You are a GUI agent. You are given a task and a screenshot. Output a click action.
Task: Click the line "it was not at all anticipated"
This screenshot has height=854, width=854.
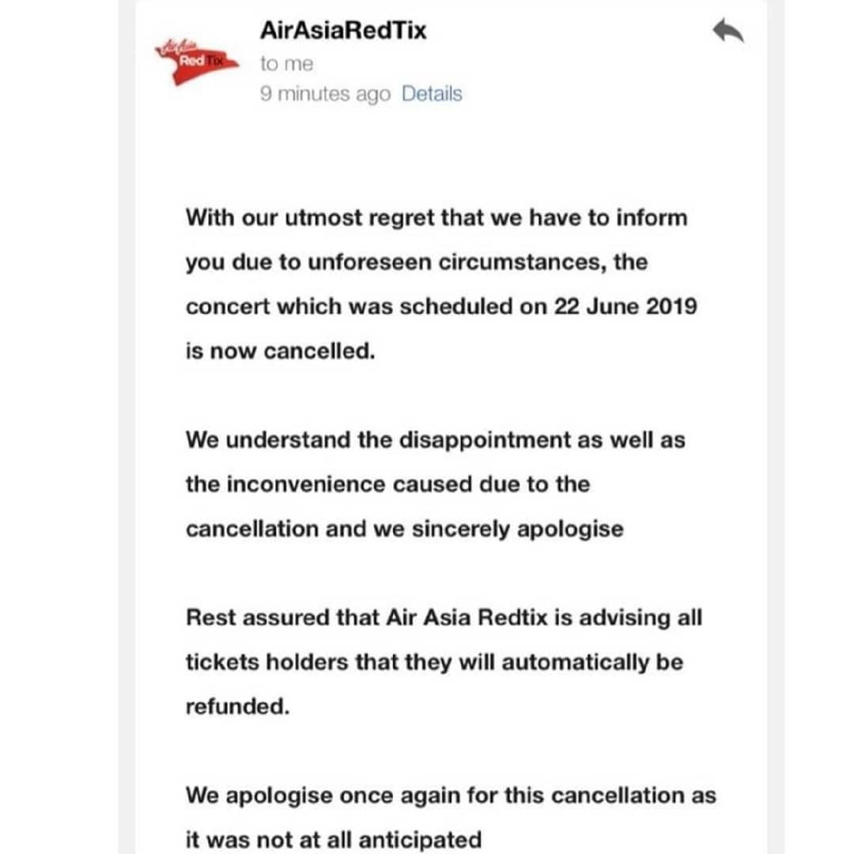tap(334, 840)
